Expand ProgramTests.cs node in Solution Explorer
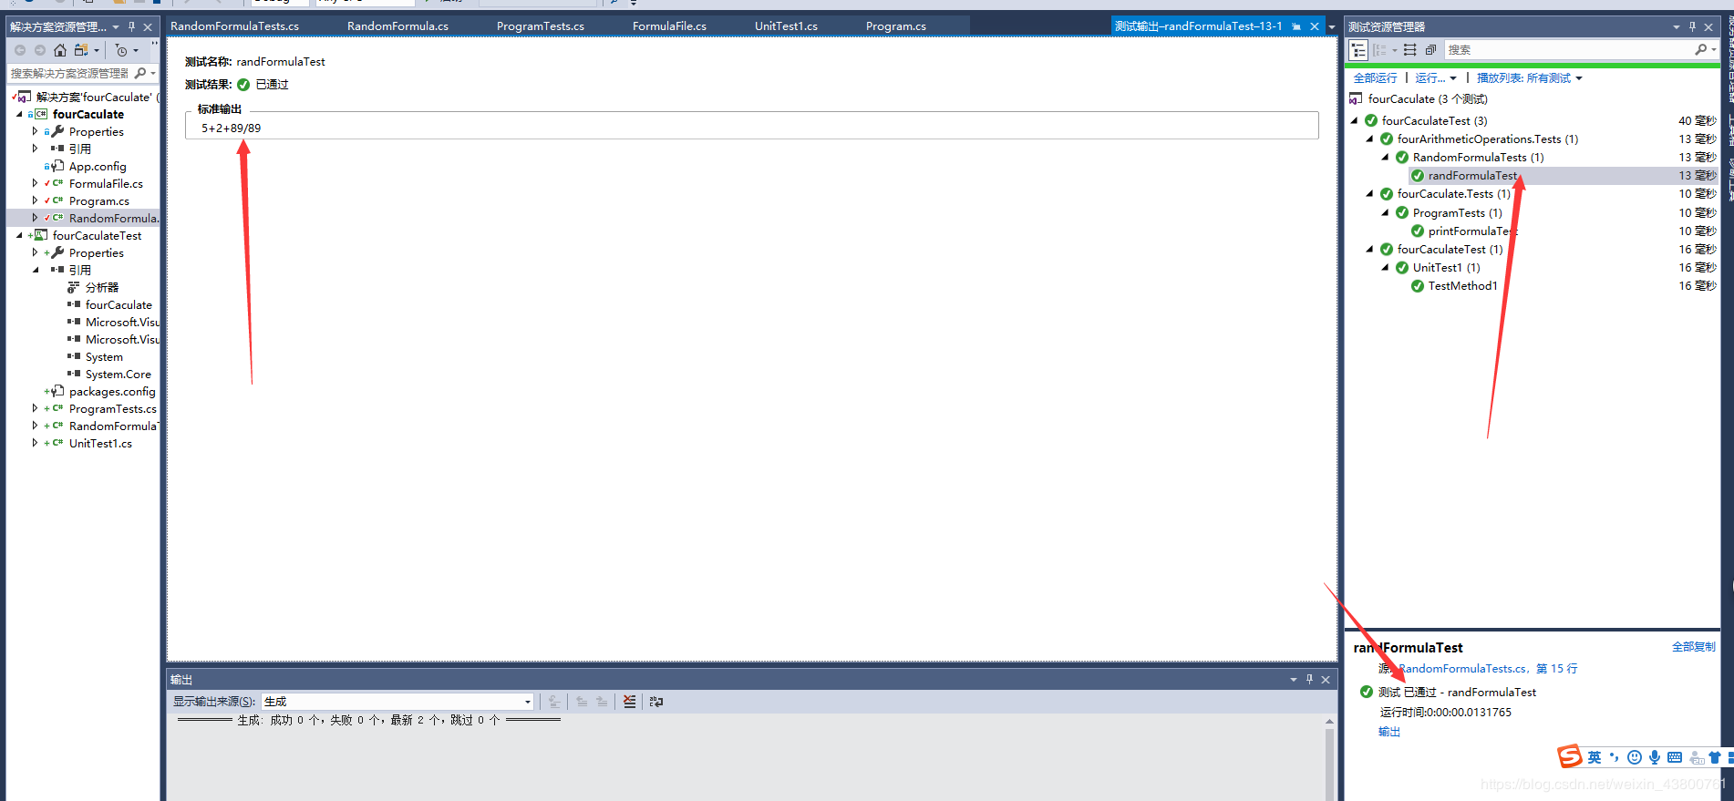This screenshot has width=1734, height=801. pyautogui.click(x=35, y=408)
